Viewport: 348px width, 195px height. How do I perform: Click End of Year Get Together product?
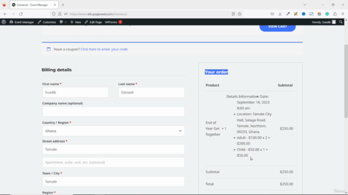pyautogui.click(x=213, y=128)
